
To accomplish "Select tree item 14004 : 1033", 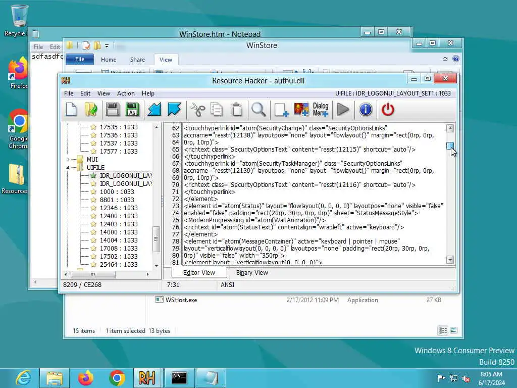I will pyautogui.click(x=119, y=240).
